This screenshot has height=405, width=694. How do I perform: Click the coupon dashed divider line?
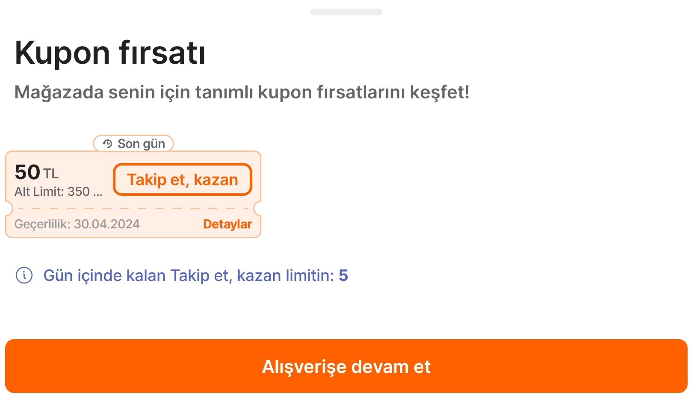pyautogui.click(x=133, y=209)
